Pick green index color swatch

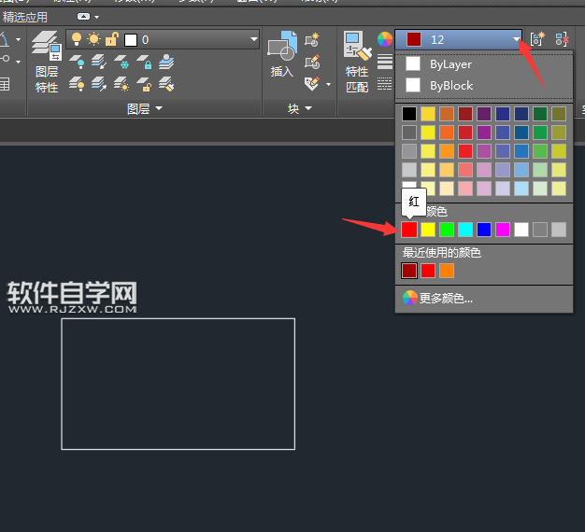(x=447, y=230)
